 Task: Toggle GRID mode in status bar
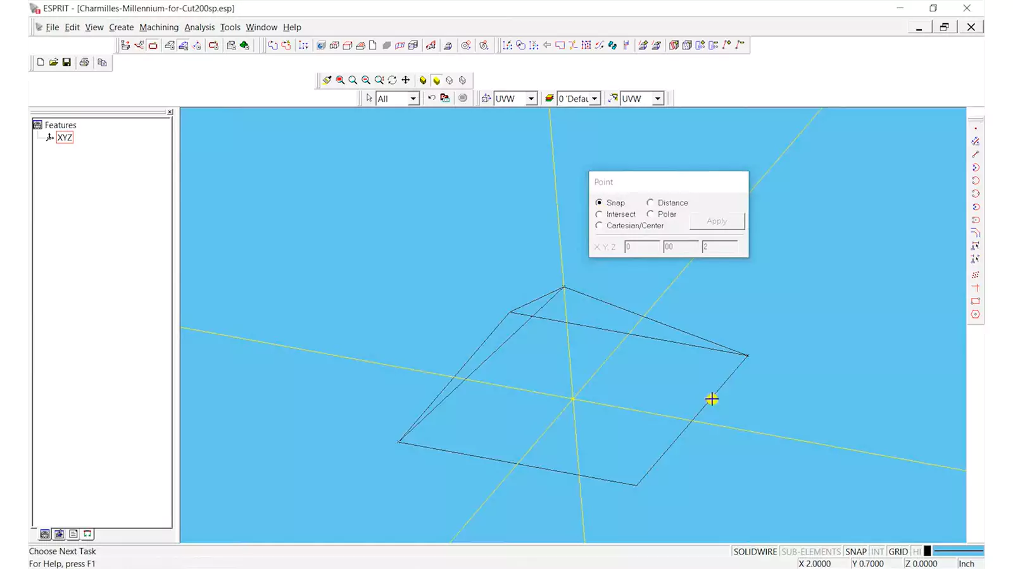pyautogui.click(x=898, y=551)
